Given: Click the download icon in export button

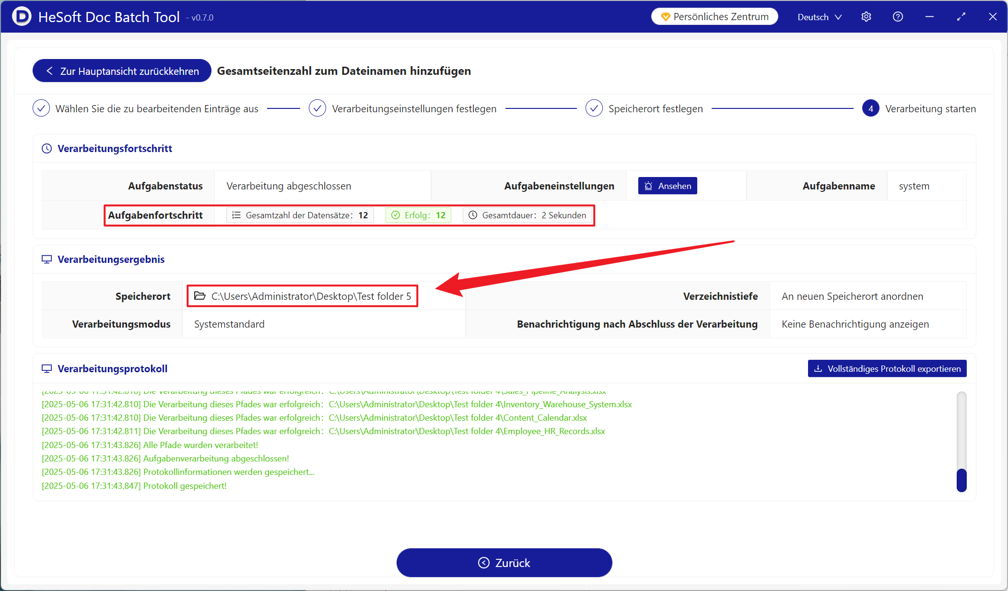Looking at the screenshot, I should (818, 368).
